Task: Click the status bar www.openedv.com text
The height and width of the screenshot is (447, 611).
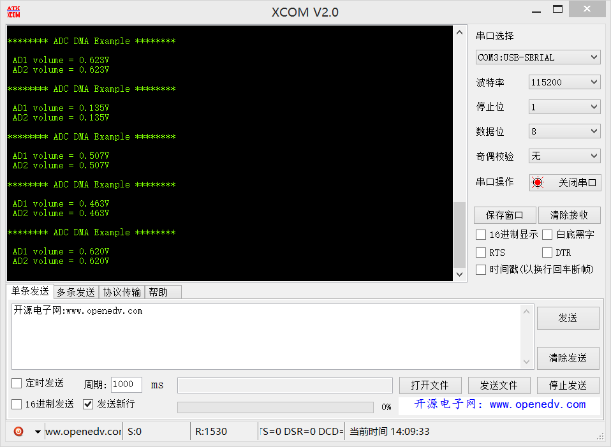Action: [x=84, y=432]
